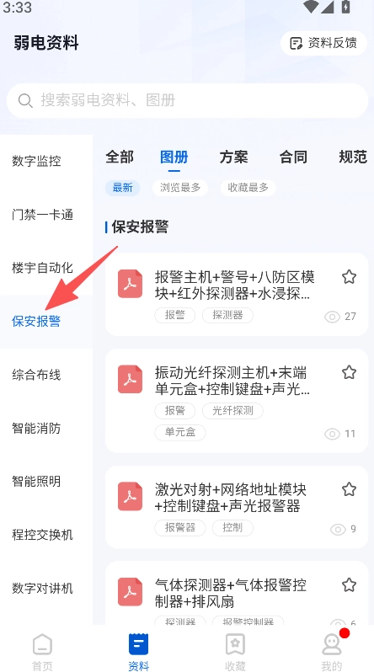Select the 浏览最多 sort filter
This screenshot has width=374, height=672.
coord(180,188)
